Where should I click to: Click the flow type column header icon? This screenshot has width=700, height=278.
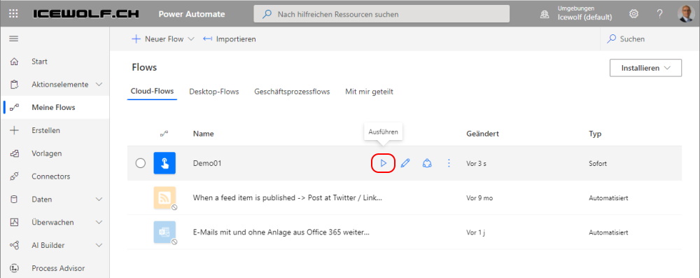click(164, 133)
